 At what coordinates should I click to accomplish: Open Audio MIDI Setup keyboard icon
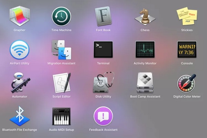click(61, 116)
